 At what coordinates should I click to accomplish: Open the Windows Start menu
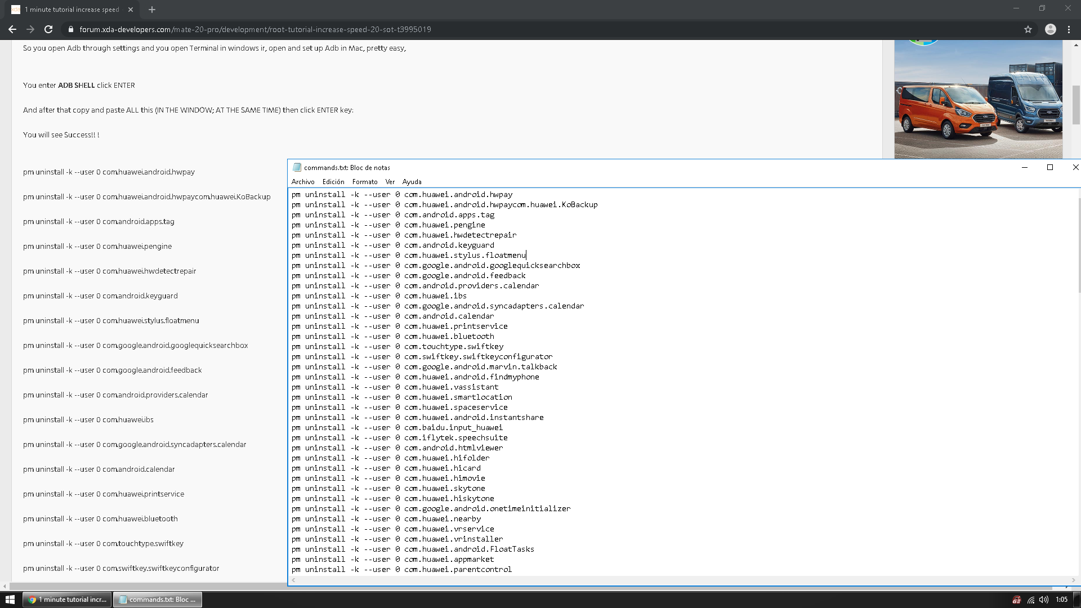10,600
